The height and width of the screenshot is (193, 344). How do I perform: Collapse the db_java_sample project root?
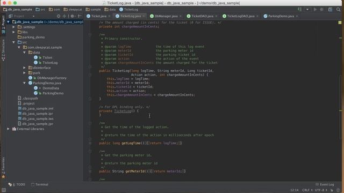click(x=9, y=22)
